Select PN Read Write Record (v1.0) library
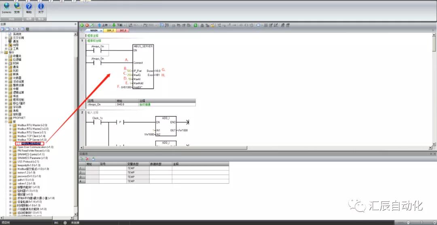Image resolution: width=437 pixels, height=225 pixels. [x=34, y=151]
